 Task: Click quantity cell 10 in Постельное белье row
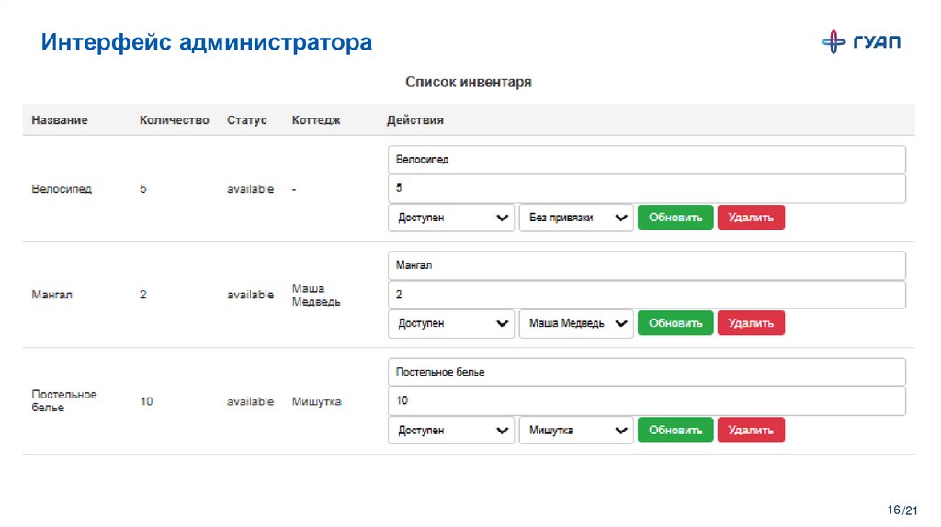(x=146, y=402)
